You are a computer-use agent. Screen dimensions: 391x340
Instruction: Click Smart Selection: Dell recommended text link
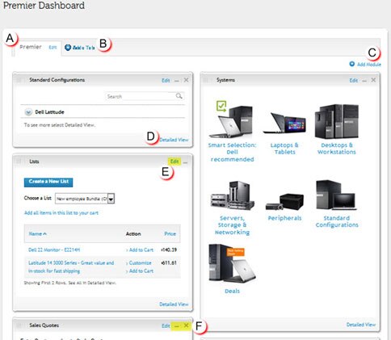coord(232,152)
